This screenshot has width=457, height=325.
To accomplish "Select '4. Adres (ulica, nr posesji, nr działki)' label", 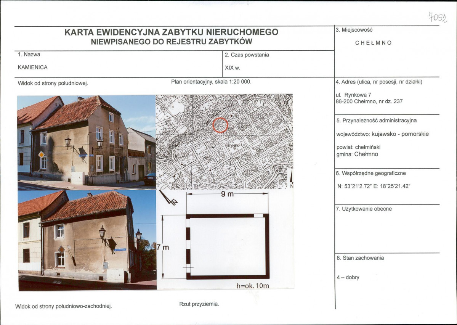I will (379, 82).
